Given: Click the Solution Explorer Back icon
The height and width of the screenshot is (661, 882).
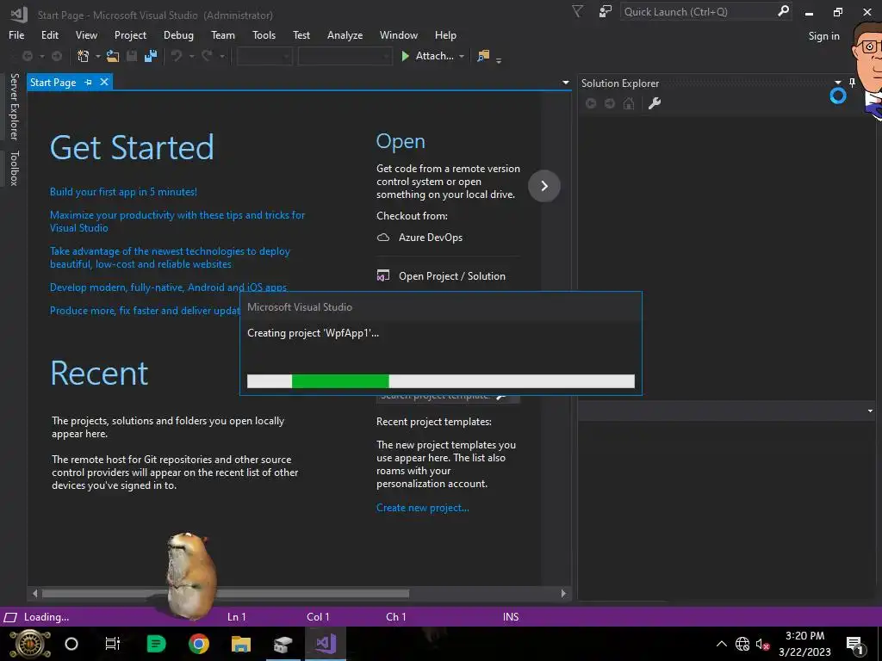Looking at the screenshot, I should click(x=591, y=103).
